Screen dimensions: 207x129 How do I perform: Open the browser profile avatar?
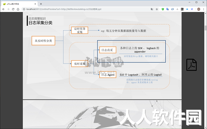pos(199,9)
